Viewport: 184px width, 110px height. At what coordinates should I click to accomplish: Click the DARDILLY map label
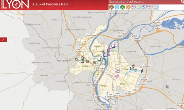(55, 20)
